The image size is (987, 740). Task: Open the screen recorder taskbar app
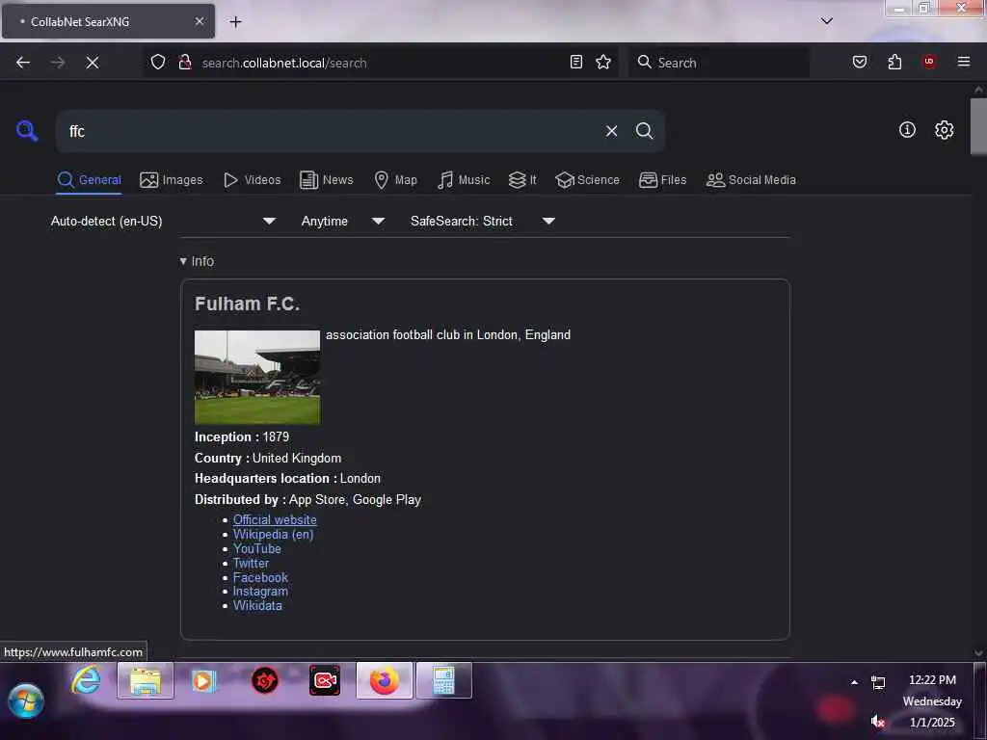325,681
